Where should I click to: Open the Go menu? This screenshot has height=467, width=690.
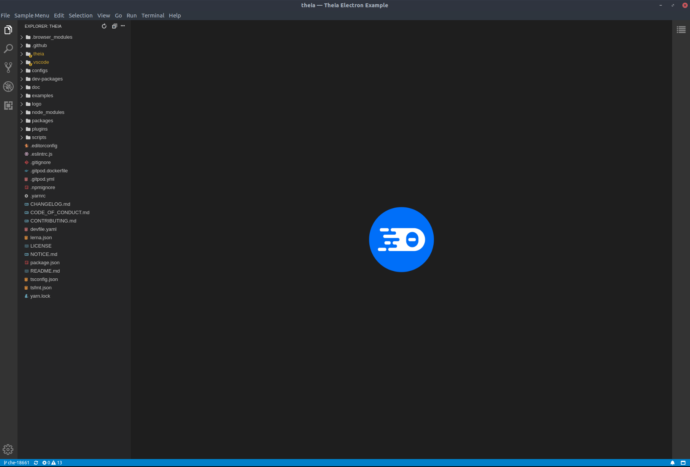pos(118,16)
